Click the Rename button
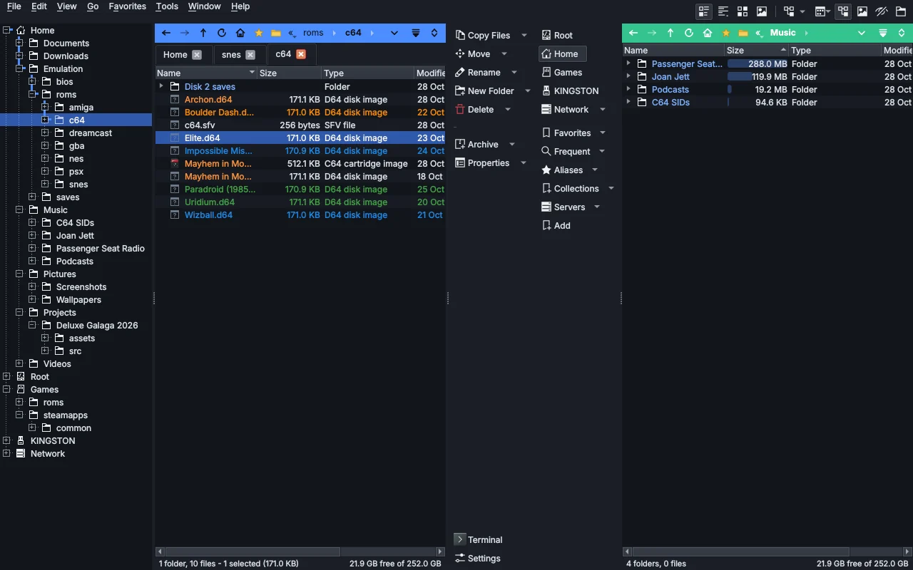 477,72
